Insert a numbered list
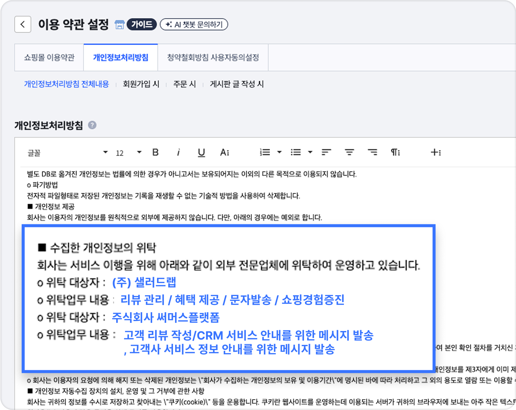Screen dimensions: 516x410 click(x=265, y=152)
